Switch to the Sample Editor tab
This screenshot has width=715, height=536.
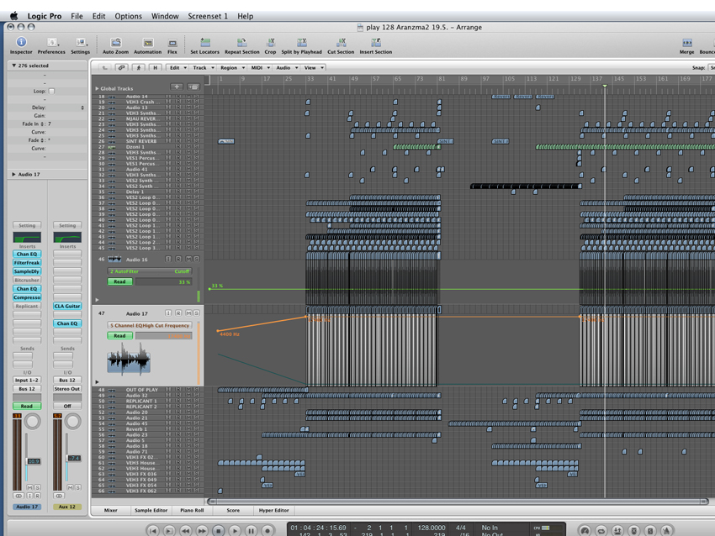tap(151, 510)
